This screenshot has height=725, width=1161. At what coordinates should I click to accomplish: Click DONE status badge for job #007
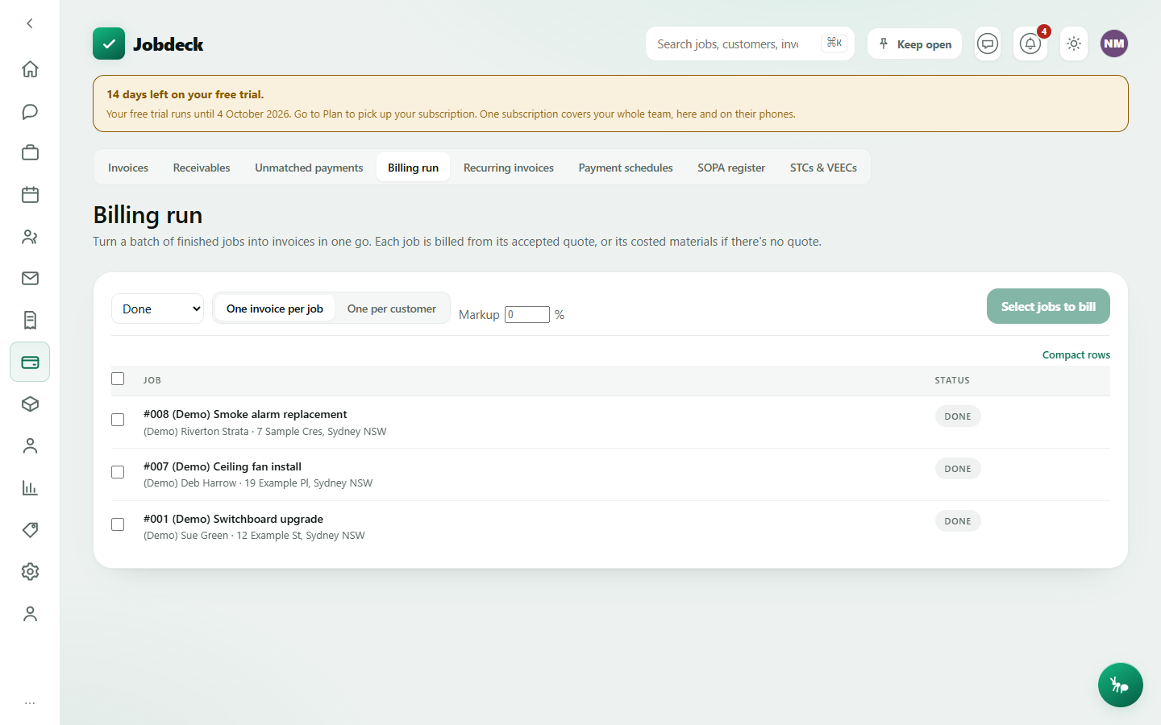click(958, 469)
